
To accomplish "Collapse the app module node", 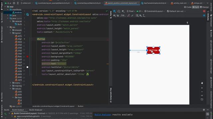I will 5,7.
